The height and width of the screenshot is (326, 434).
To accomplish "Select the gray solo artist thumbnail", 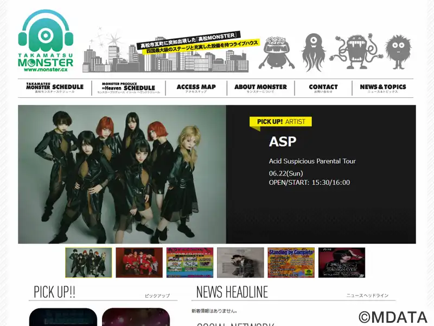I will (240, 262).
